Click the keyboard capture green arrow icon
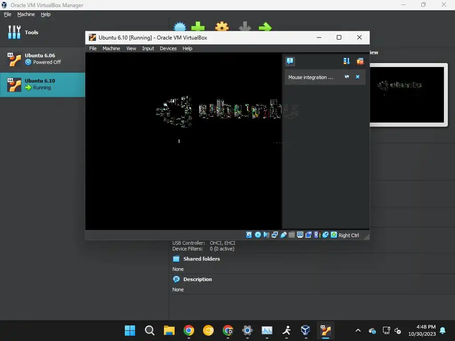 coord(334,235)
